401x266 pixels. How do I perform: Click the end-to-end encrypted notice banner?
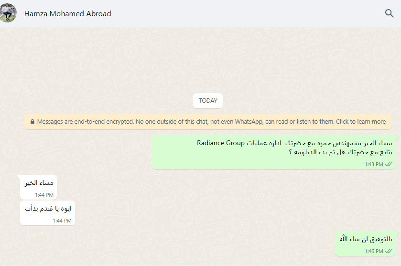click(208, 122)
